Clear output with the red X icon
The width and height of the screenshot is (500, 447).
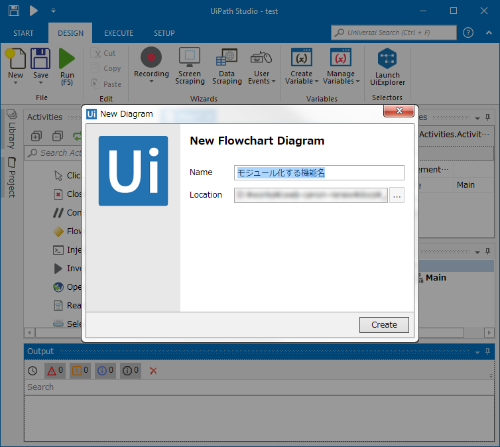[x=153, y=371]
